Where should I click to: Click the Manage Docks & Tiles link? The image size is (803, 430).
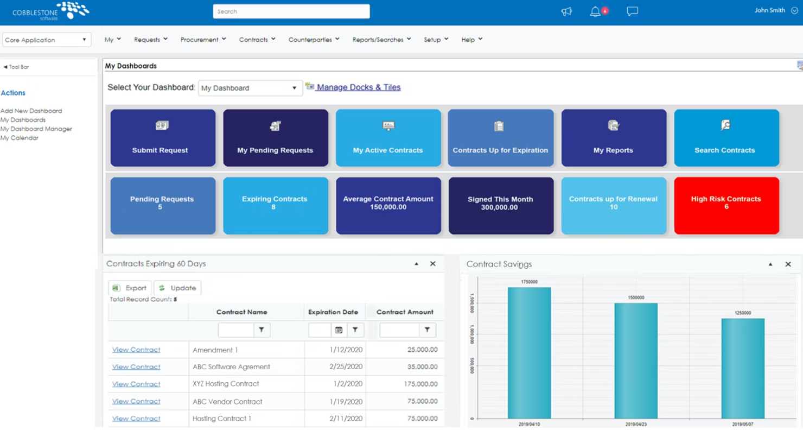point(358,87)
